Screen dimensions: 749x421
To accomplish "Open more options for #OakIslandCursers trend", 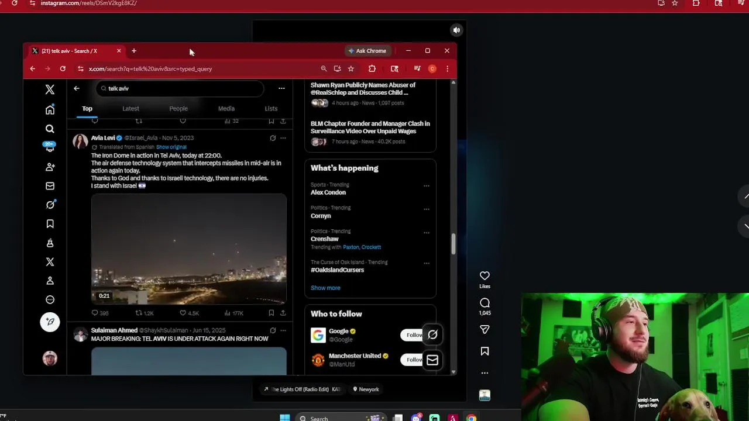I will pyautogui.click(x=427, y=263).
